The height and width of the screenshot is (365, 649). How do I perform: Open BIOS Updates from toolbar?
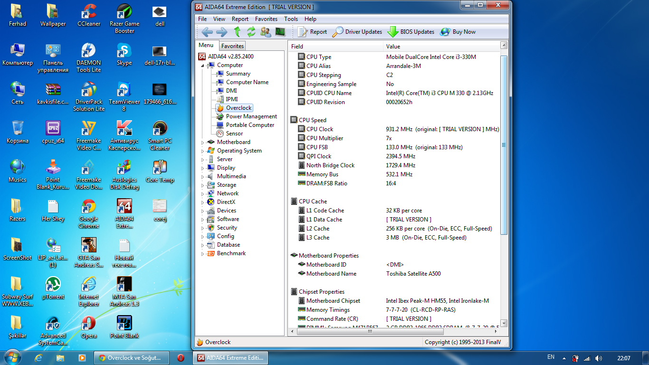(x=411, y=32)
